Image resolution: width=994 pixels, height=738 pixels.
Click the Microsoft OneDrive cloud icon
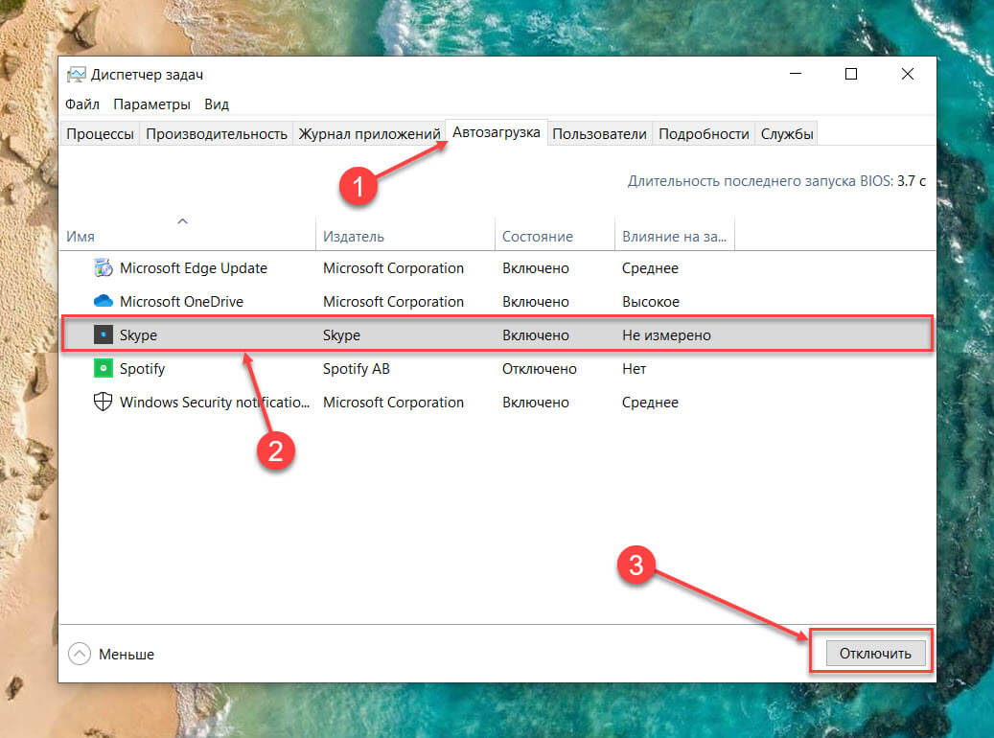[103, 301]
